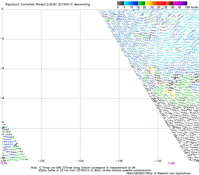199x175 pixels.
Task: Click the date '20150410' in the title
Action: [x=65, y=4]
